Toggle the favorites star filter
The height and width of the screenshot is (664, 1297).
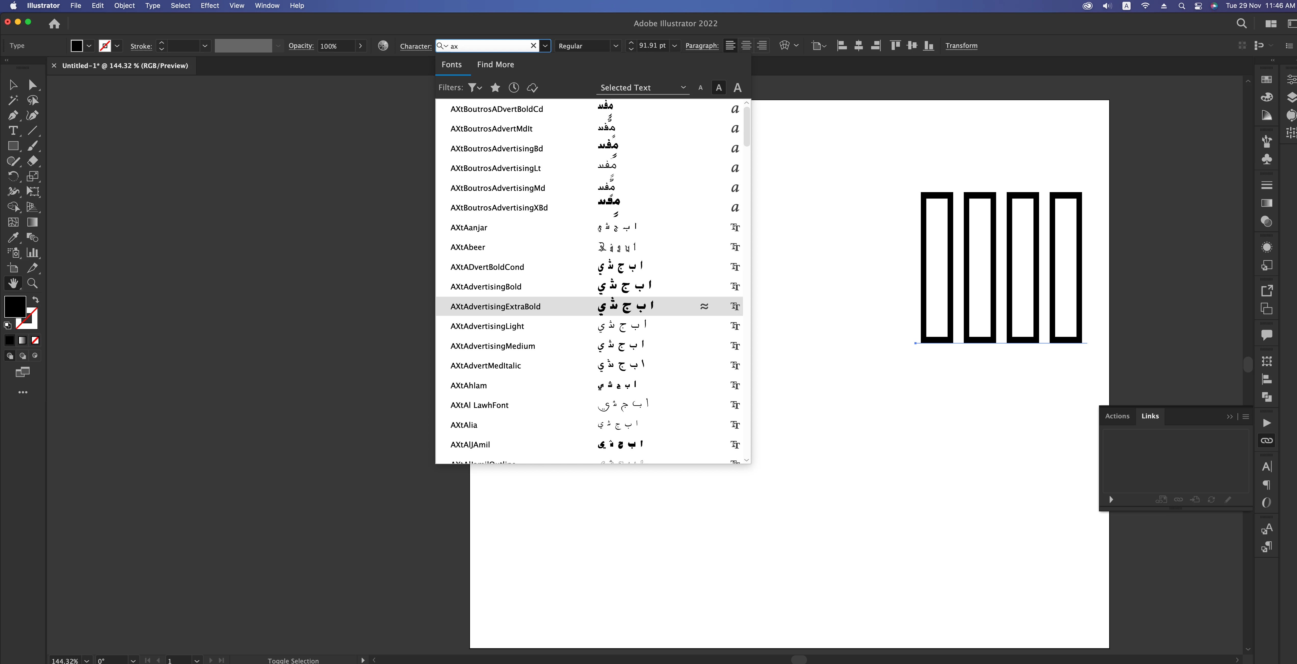[x=495, y=88]
